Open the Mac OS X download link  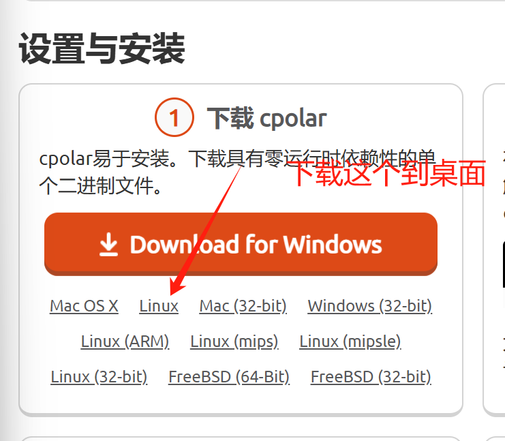[x=84, y=306]
